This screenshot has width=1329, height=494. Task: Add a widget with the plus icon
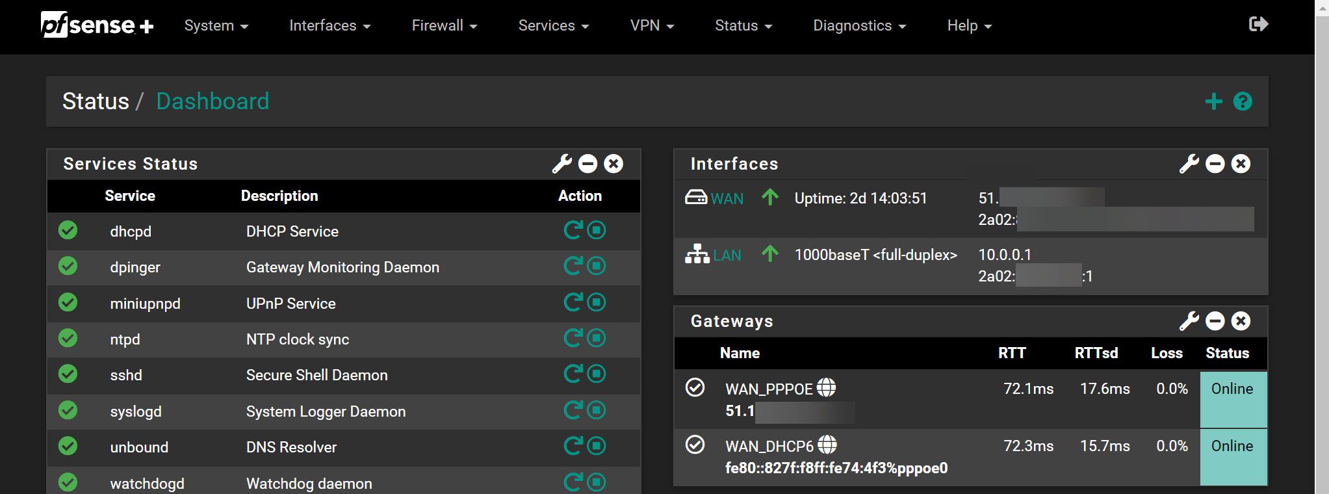pyautogui.click(x=1213, y=101)
